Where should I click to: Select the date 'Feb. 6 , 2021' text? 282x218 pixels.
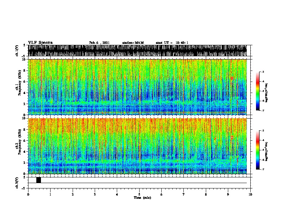point(99,43)
